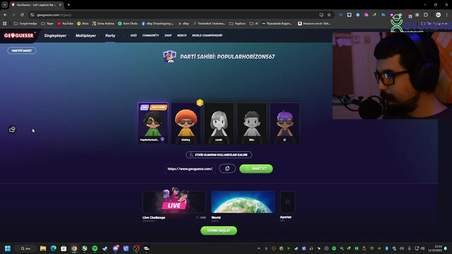Click the mndık player card
The width and height of the screenshot is (452, 254).
coord(219,123)
